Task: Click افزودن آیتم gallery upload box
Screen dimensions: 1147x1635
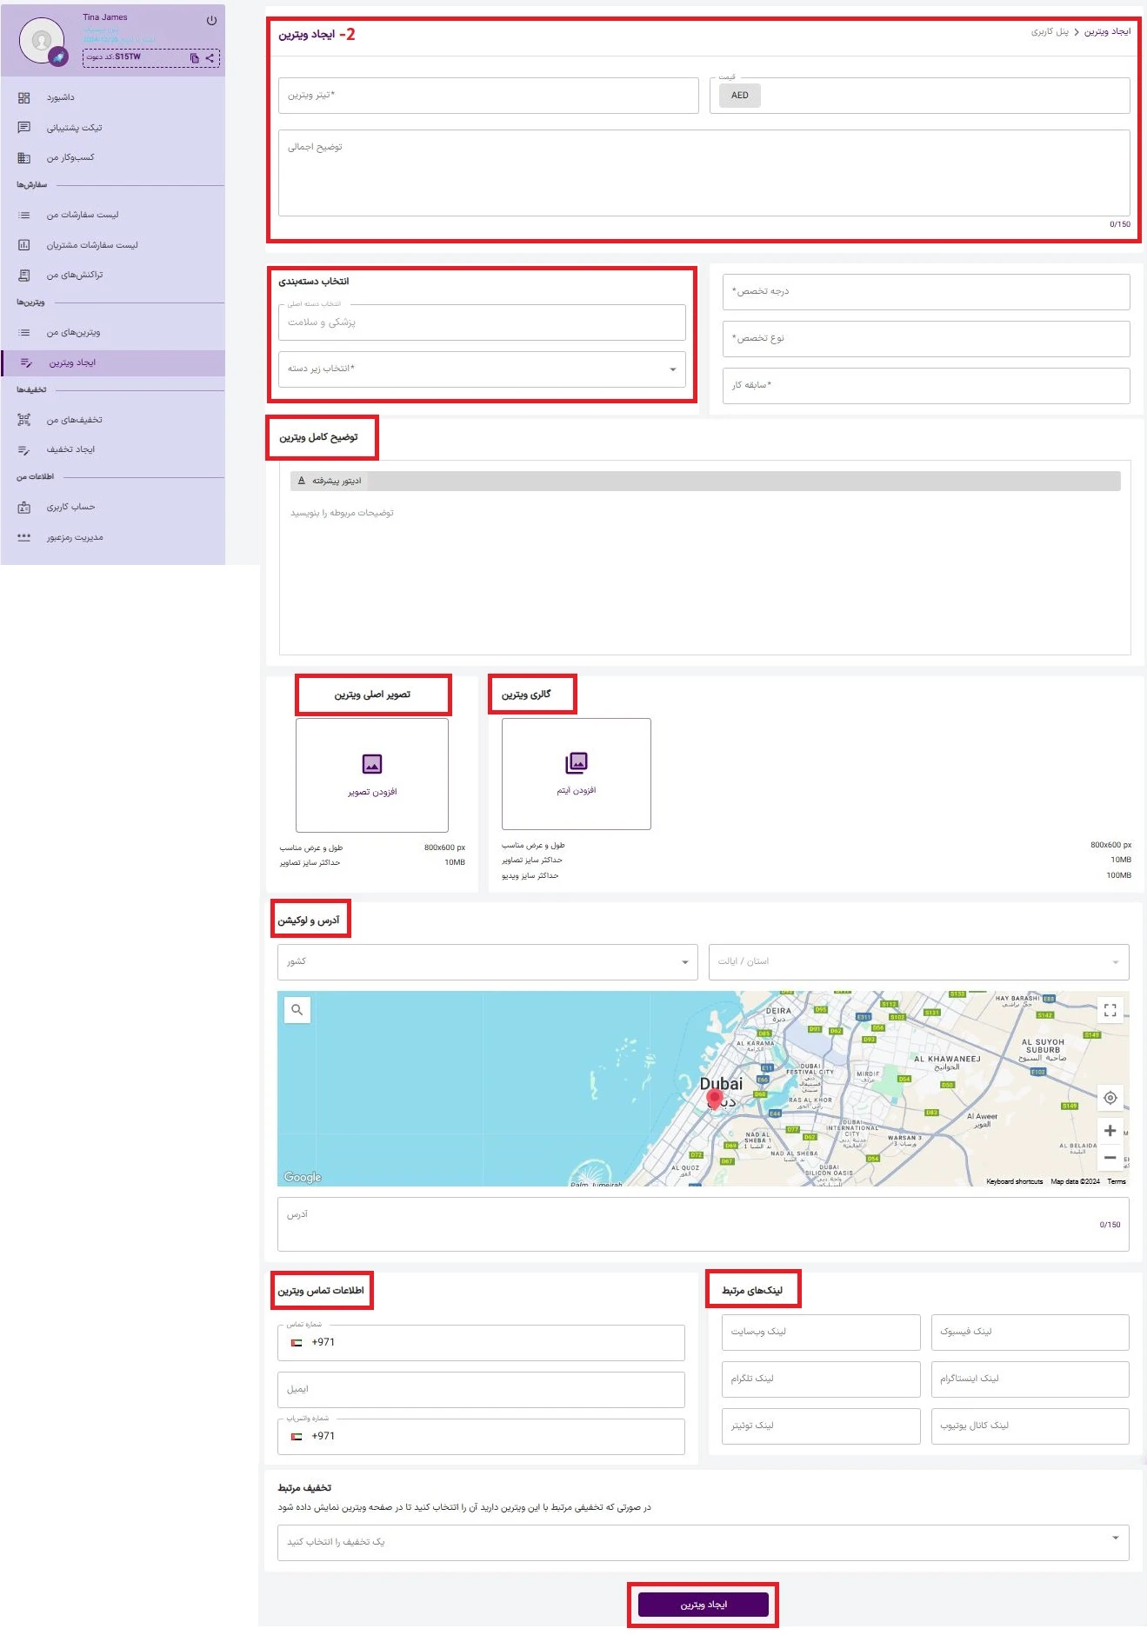Action: pyautogui.click(x=576, y=774)
